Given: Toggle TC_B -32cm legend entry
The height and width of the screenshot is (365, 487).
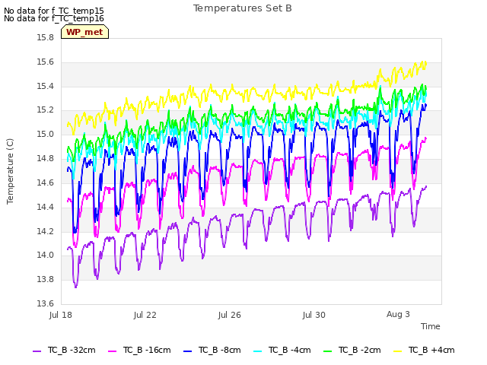Looking at the screenshot, I should [64, 350].
